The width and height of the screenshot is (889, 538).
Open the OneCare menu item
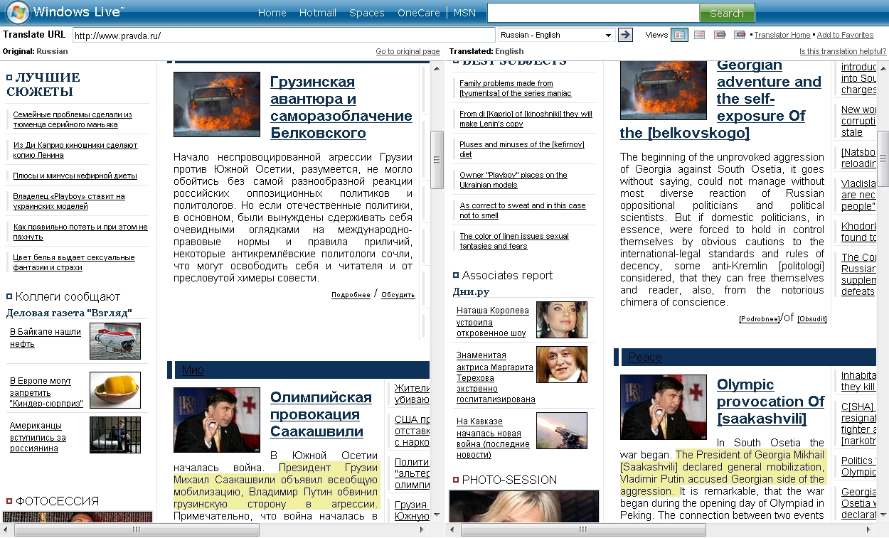coord(418,13)
